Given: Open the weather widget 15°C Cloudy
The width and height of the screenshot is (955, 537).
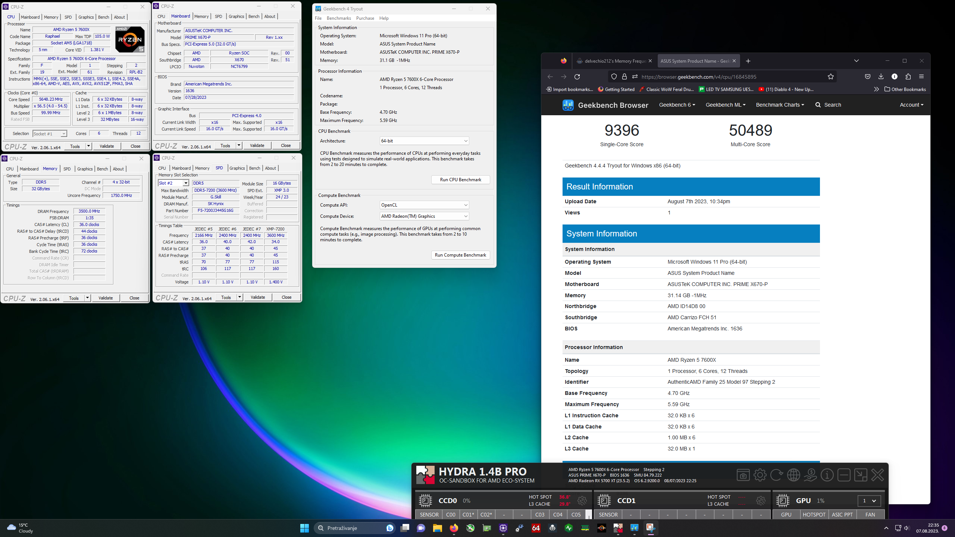Looking at the screenshot, I should [x=21, y=528].
